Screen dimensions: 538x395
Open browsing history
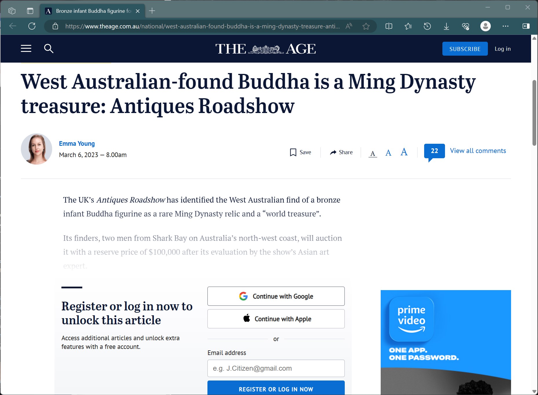pyautogui.click(x=427, y=26)
